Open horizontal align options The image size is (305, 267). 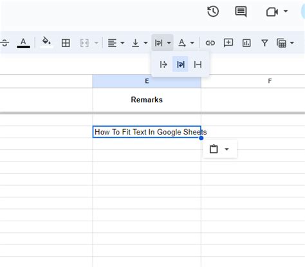[x=112, y=43]
